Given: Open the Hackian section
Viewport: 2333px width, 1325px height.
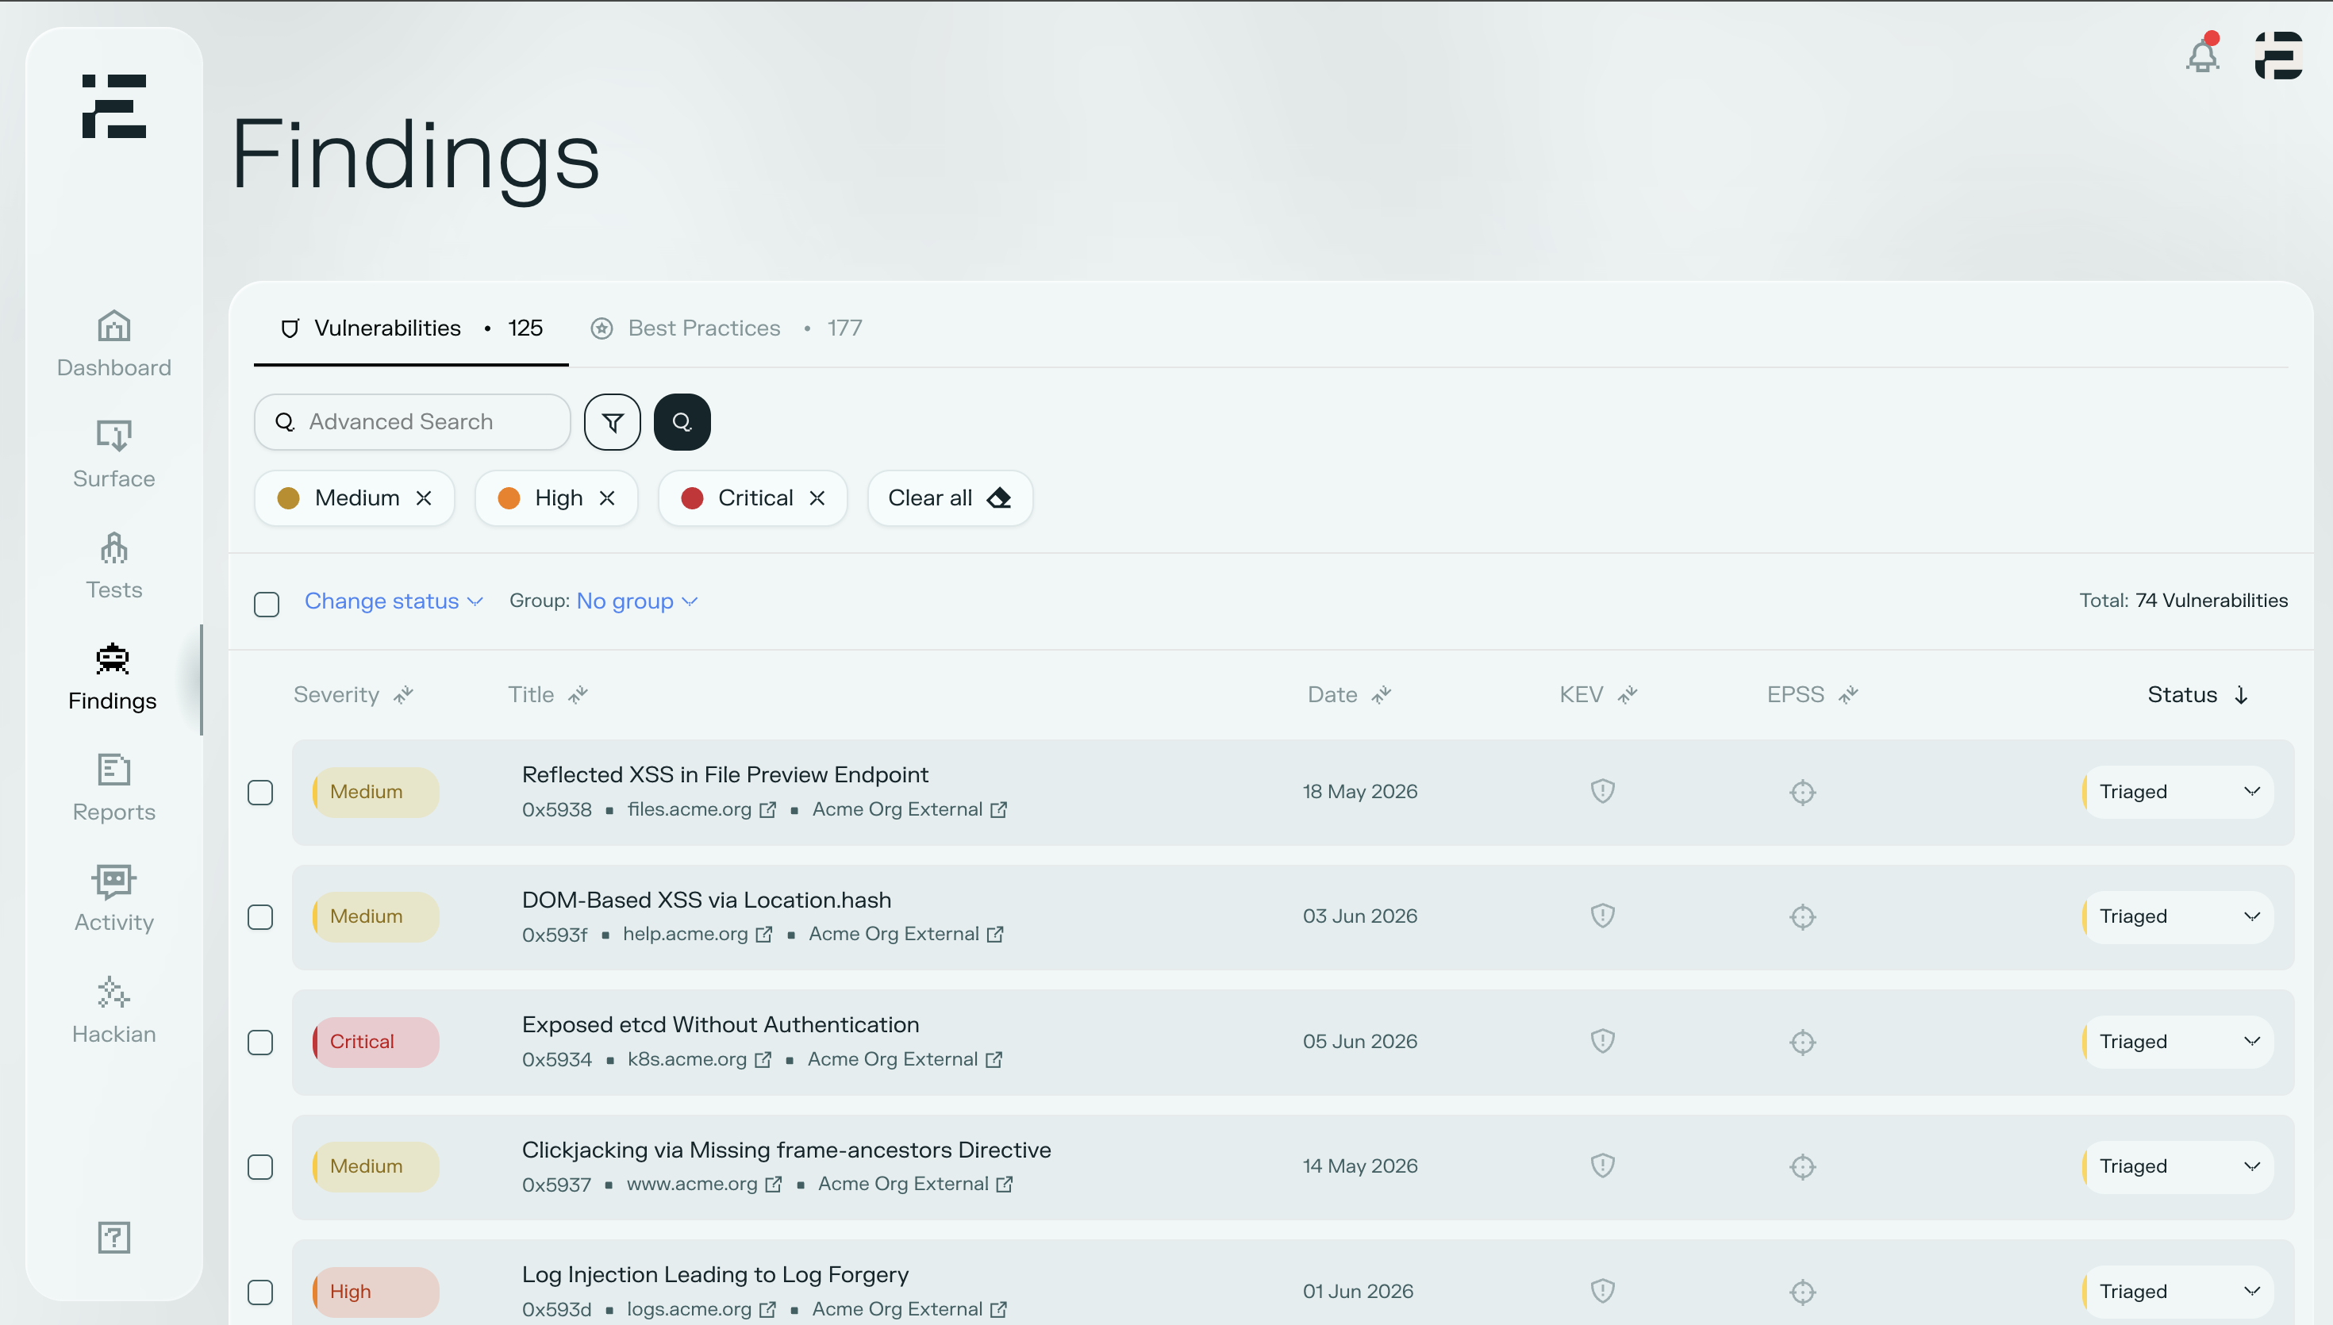Looking at the screenshot, I should pyautogui.click(x=113, y=1010).
